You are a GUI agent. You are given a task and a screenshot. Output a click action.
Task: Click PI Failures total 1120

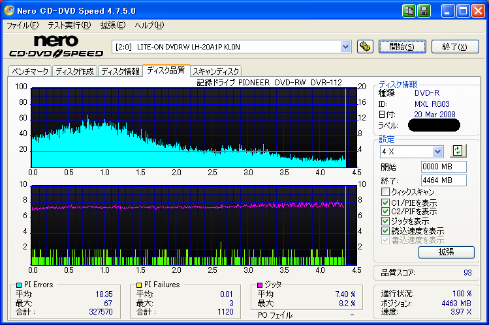tap(225, 311)
